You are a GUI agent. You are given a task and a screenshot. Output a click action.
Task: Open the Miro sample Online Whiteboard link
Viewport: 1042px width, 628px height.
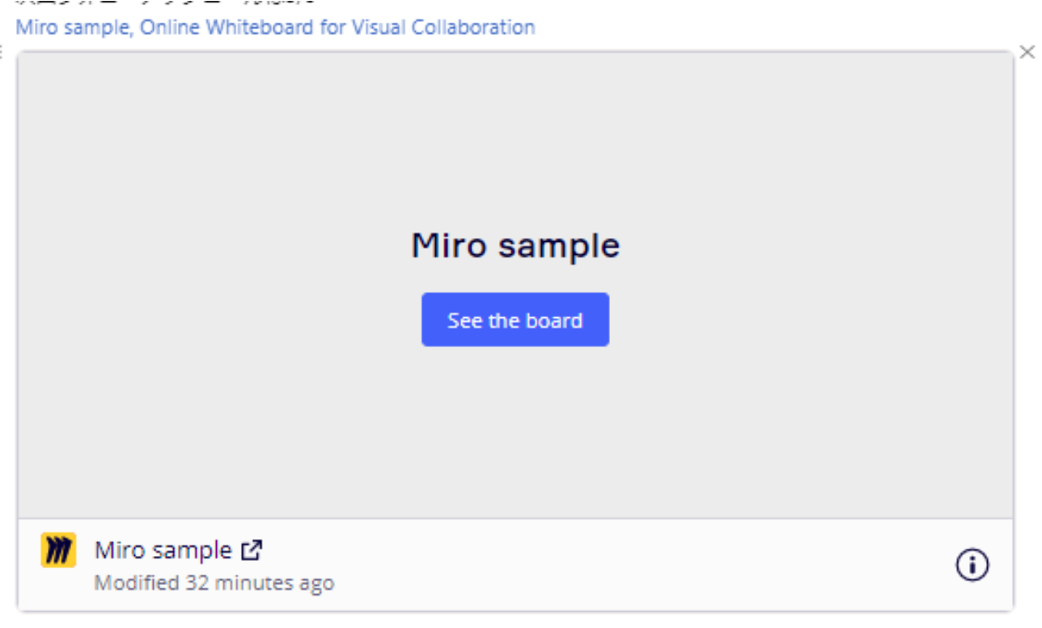[x=275, y=28]
